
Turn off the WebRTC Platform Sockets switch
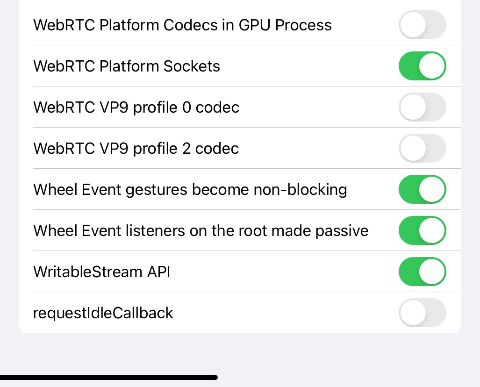(422, 66)
